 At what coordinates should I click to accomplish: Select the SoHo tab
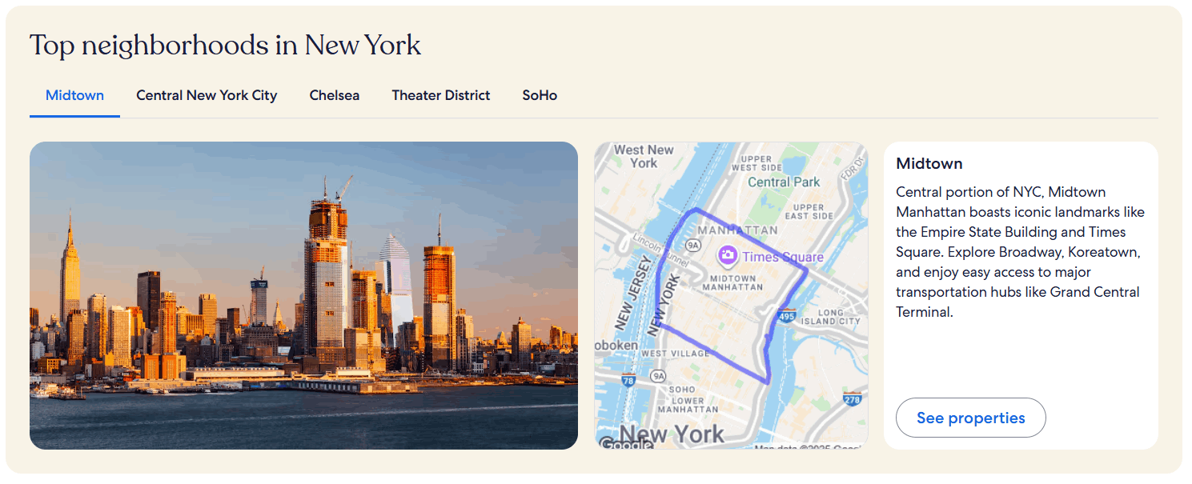539,95
